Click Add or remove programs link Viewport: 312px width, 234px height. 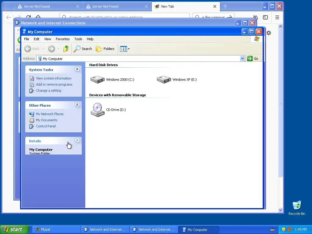54,84
